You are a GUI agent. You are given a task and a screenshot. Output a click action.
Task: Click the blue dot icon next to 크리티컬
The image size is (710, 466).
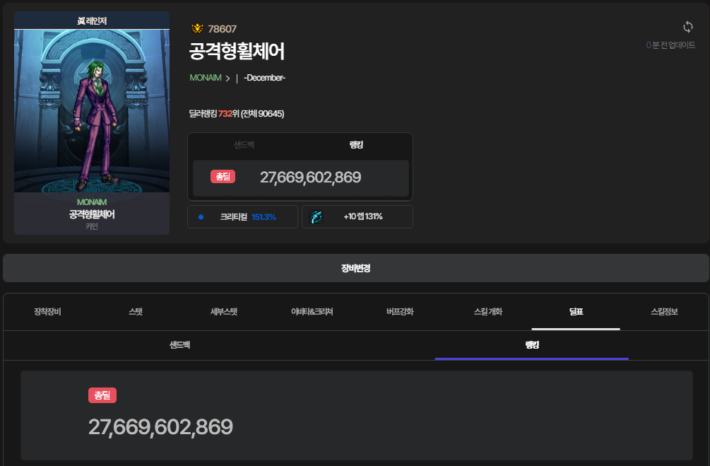pos(201,217)
